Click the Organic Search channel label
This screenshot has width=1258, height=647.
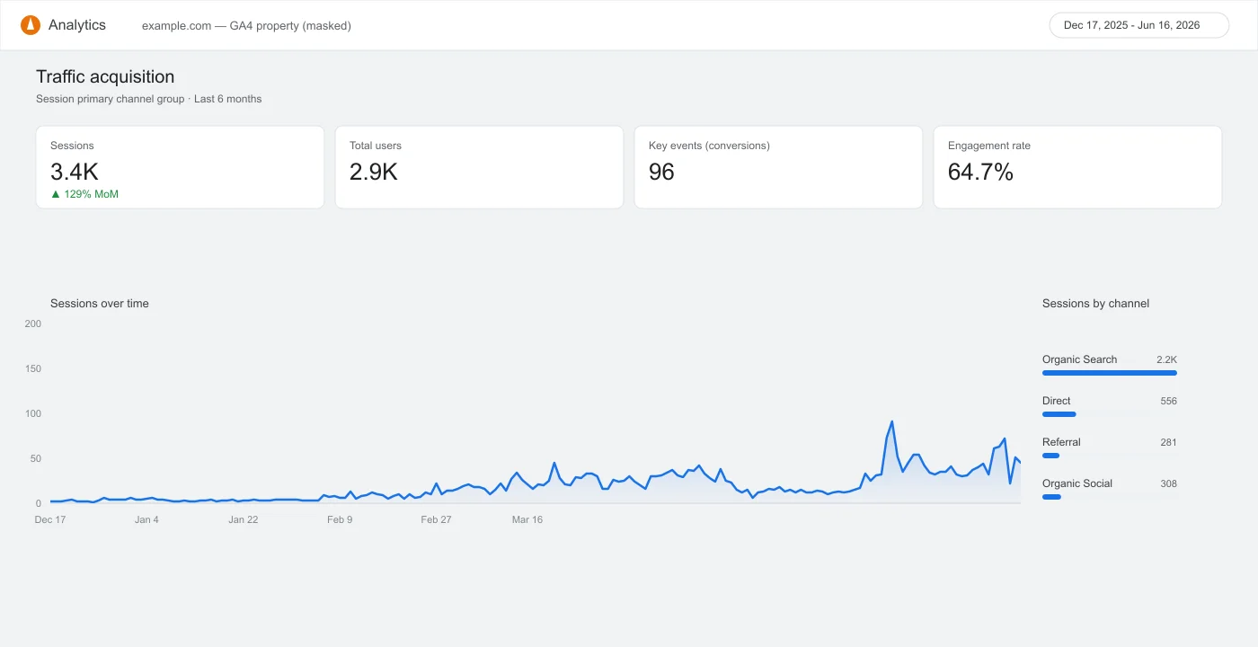pos(1079,359)
